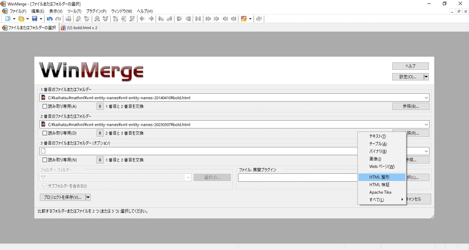Image resolution: width=469 pixels, height=250 pixels.
Task: Expand the third file path dropdown
Action: (426, 151)
